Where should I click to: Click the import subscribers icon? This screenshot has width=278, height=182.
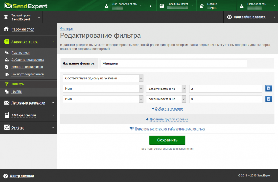click(x=6, y=67)
